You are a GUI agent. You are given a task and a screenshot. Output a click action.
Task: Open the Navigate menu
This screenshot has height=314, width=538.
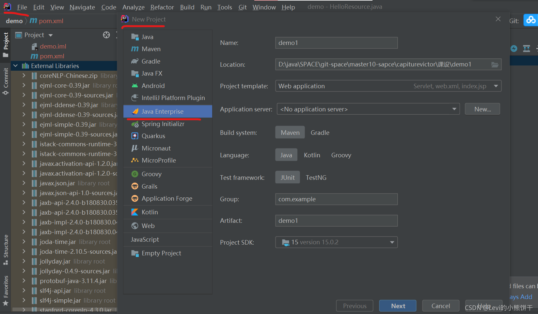tap(82, 7)
